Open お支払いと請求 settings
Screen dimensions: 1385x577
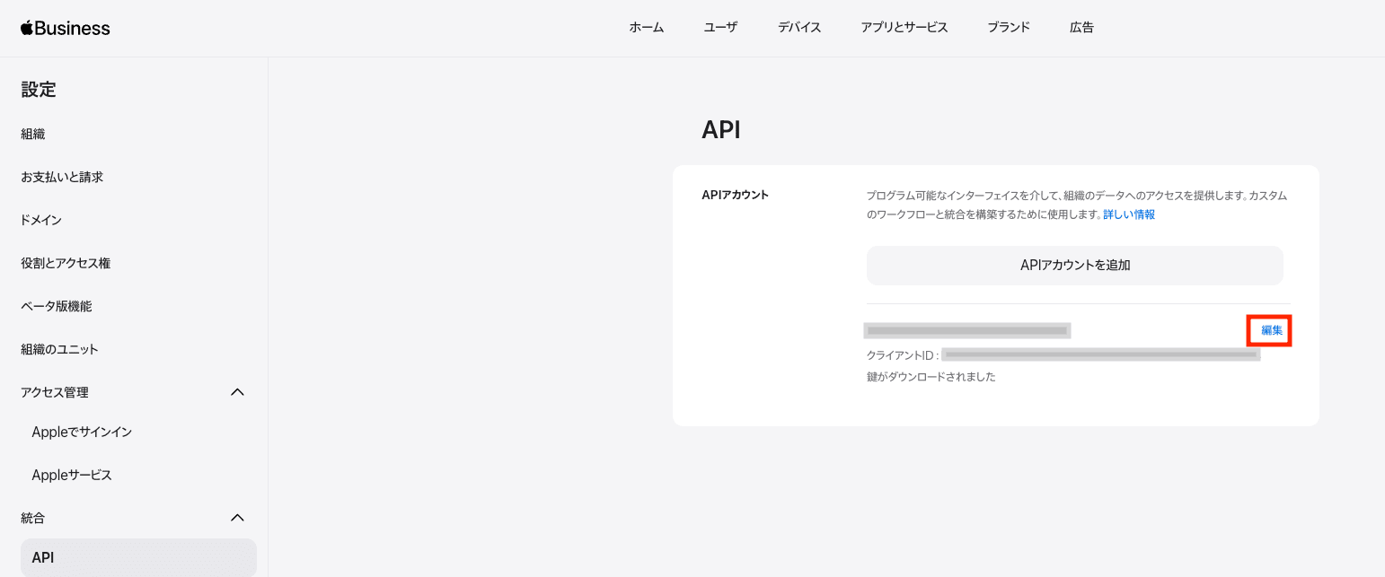62,177
